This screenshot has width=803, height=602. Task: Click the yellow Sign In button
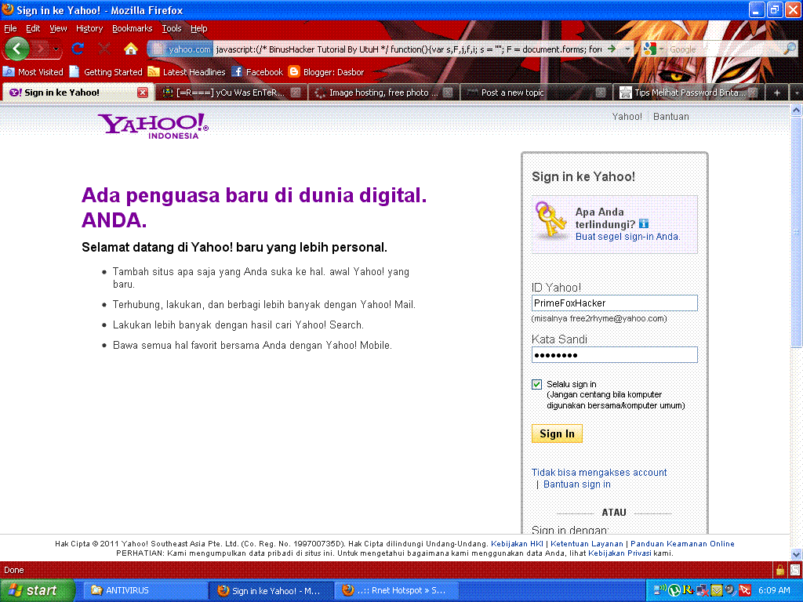tap(557, 433)
